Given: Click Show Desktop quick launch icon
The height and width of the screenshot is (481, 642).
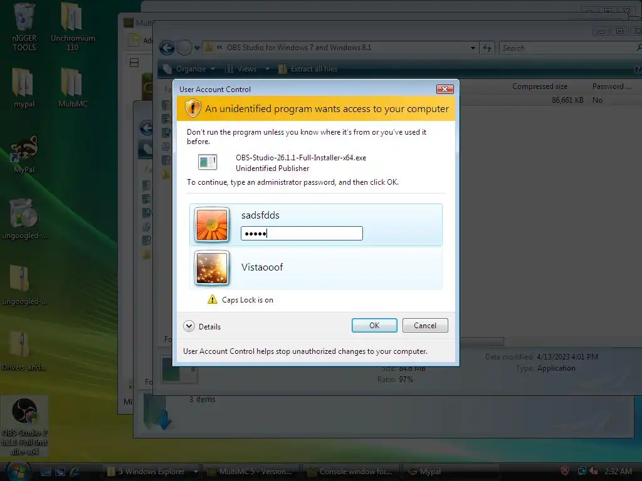Looking at the screenshot, I should point(46,472).
